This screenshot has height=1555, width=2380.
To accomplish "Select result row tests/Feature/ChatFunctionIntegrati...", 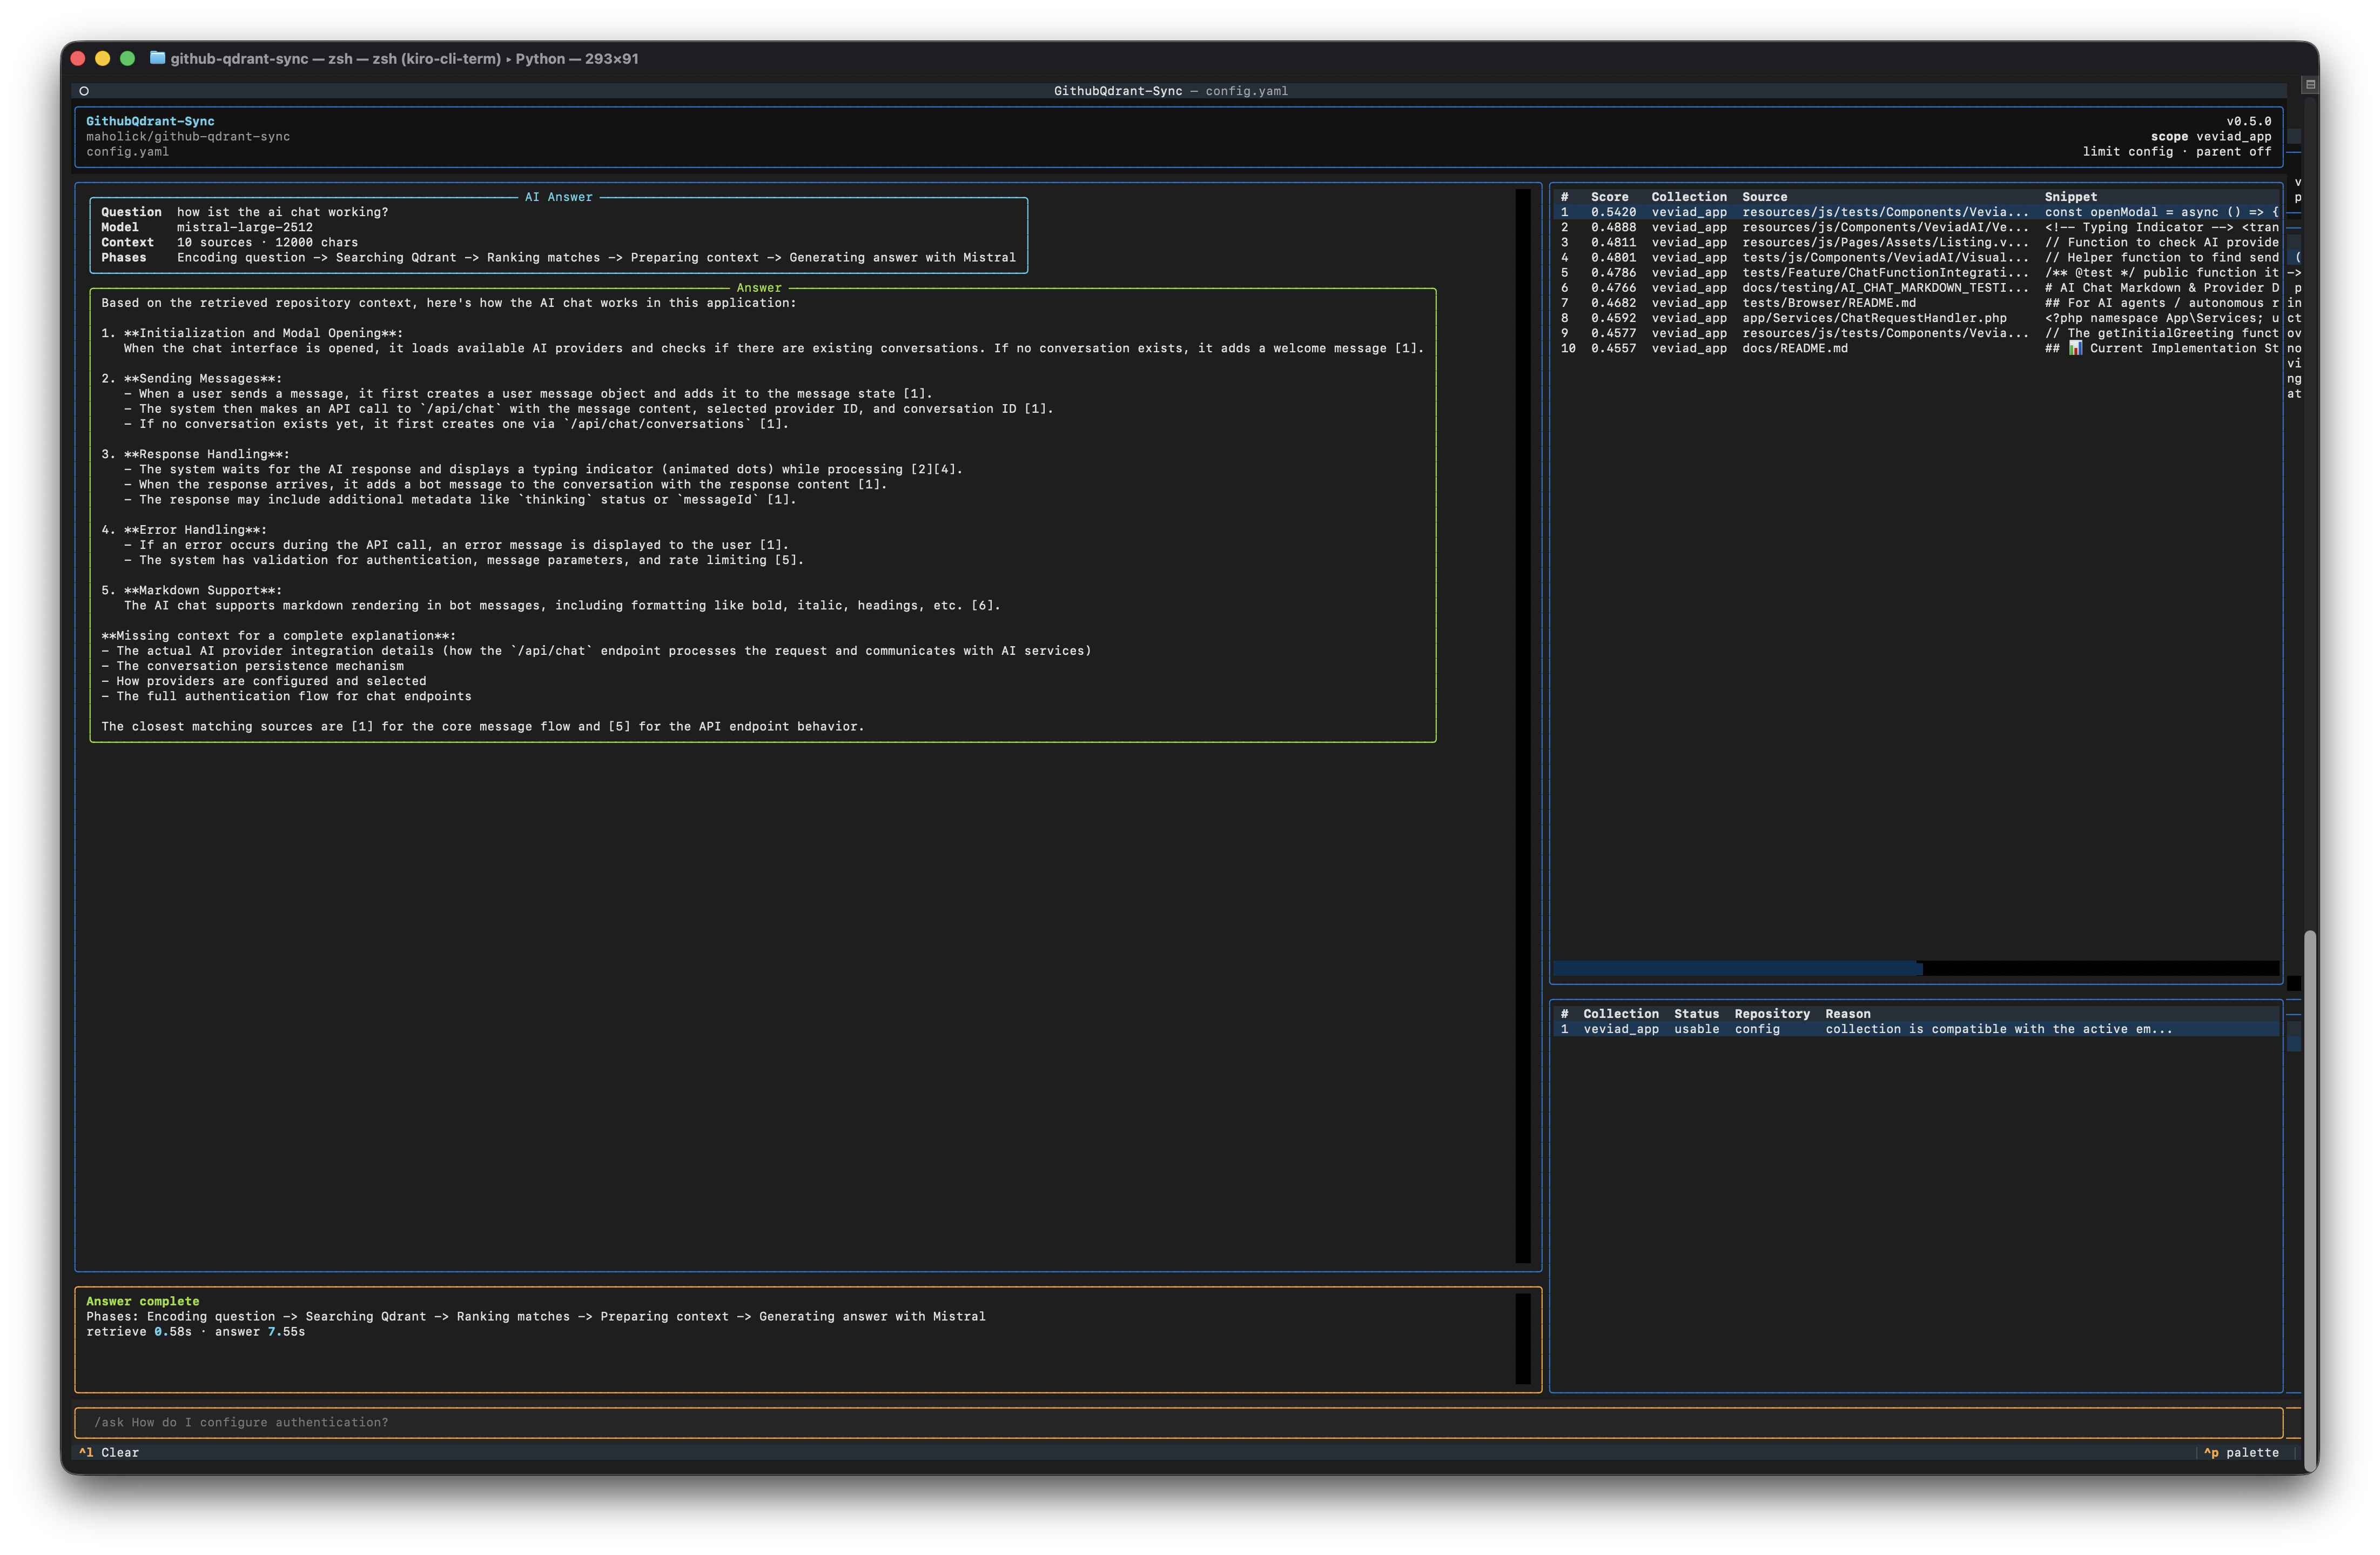I will click(x=1917, y=272).
